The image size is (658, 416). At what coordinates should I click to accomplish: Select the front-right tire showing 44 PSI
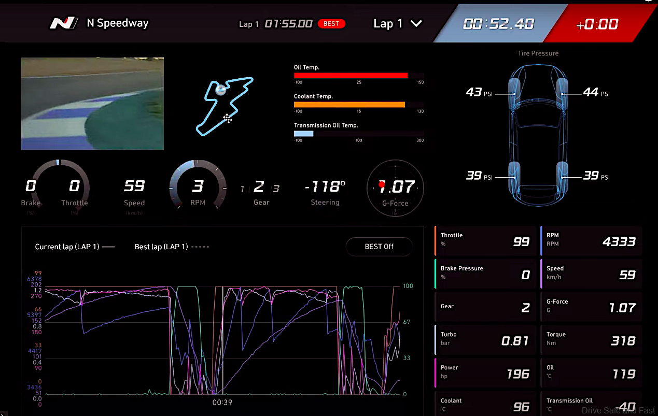(562, 94)
